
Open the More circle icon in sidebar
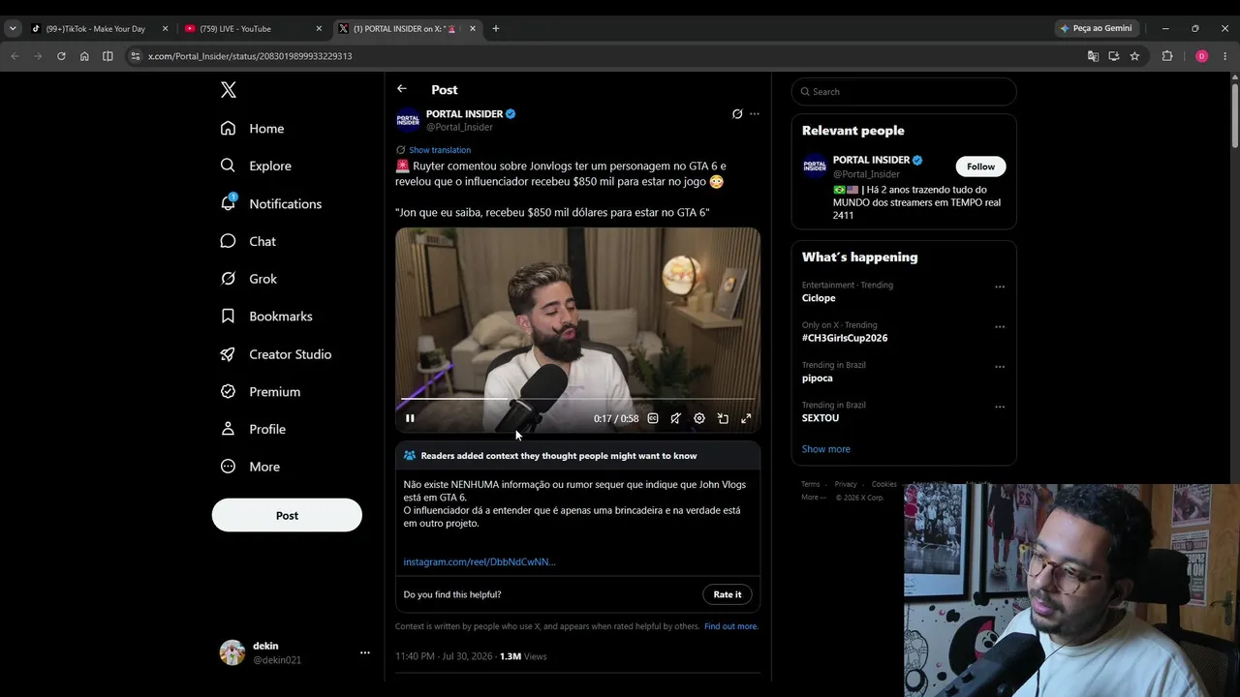pyautogui.click(x=228, y=467)
